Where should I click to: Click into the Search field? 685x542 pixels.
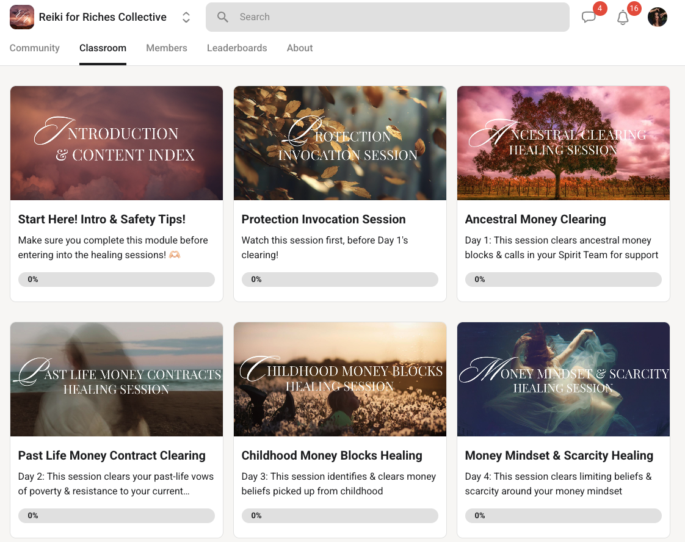pos(388,17)
